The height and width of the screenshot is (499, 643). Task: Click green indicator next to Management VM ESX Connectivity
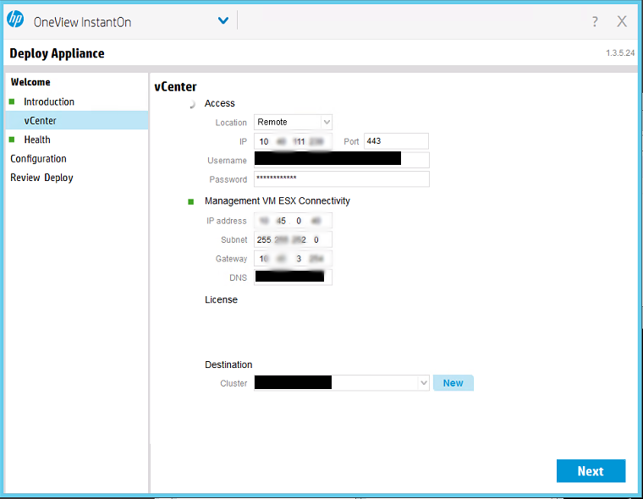[x=190, y=202]
